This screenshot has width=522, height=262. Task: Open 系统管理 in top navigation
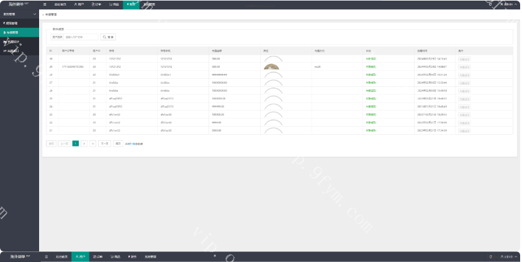[x=149, y=4]
